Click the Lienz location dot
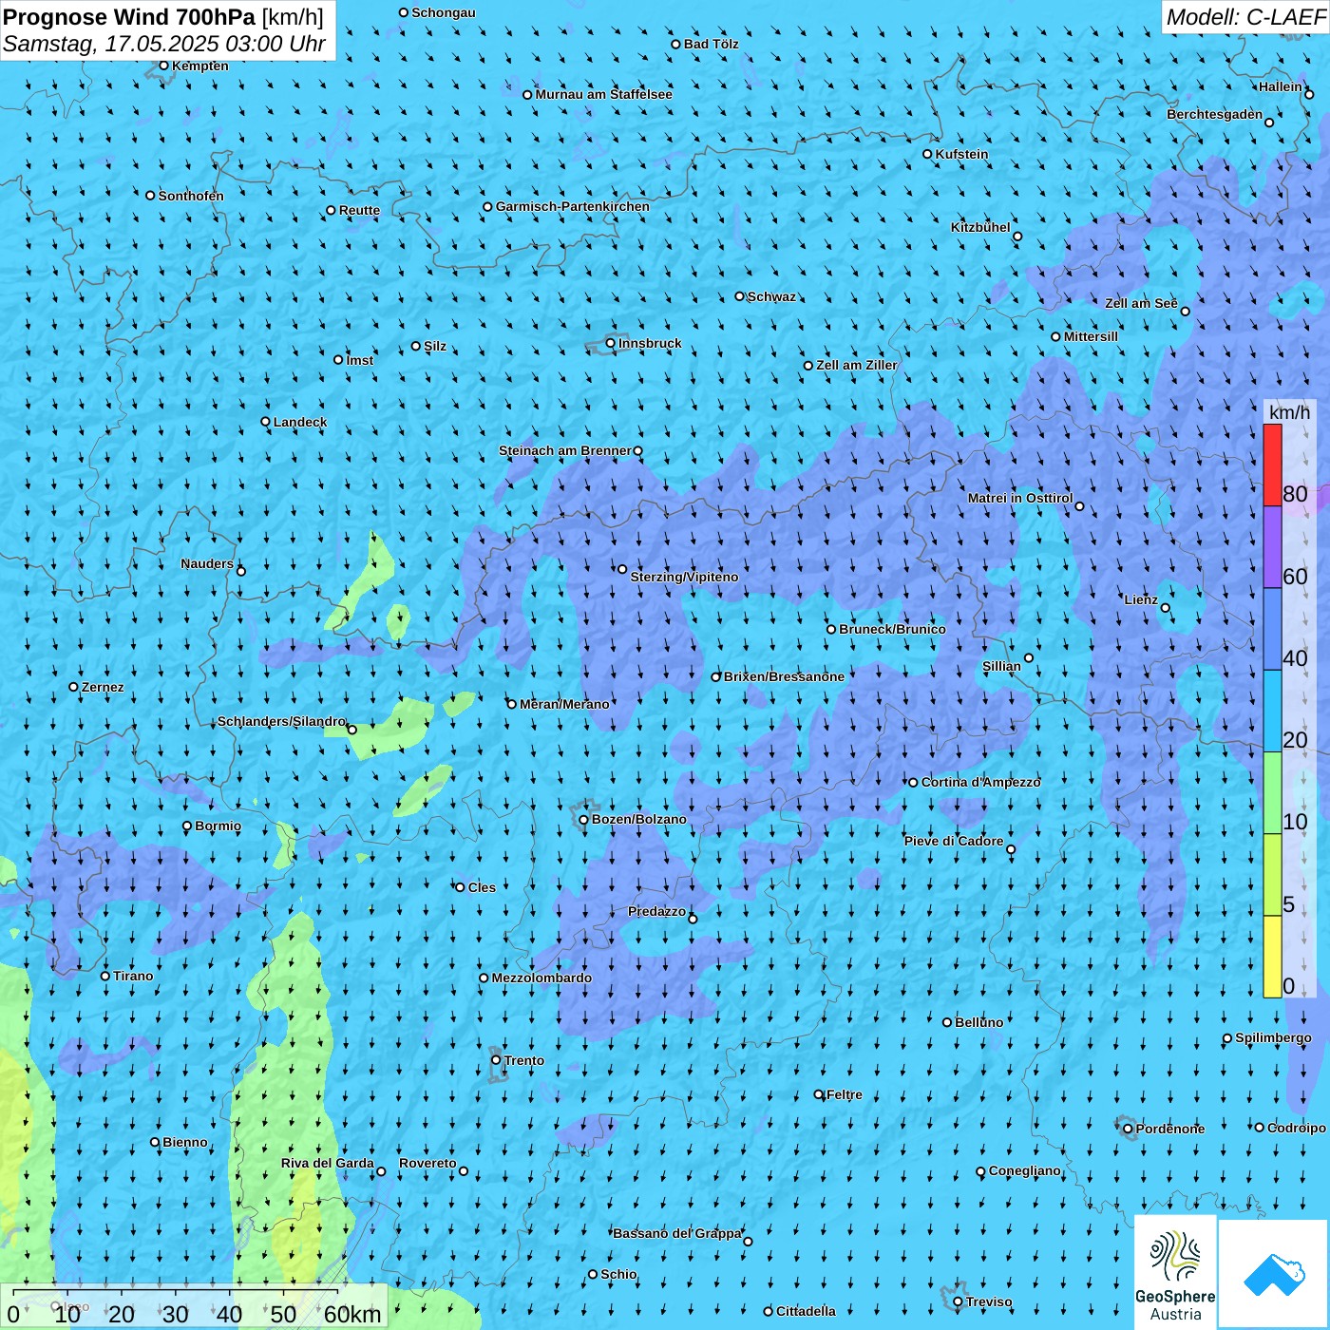The width and height of the screenshot is (1330, 1330). [1166, 608]
